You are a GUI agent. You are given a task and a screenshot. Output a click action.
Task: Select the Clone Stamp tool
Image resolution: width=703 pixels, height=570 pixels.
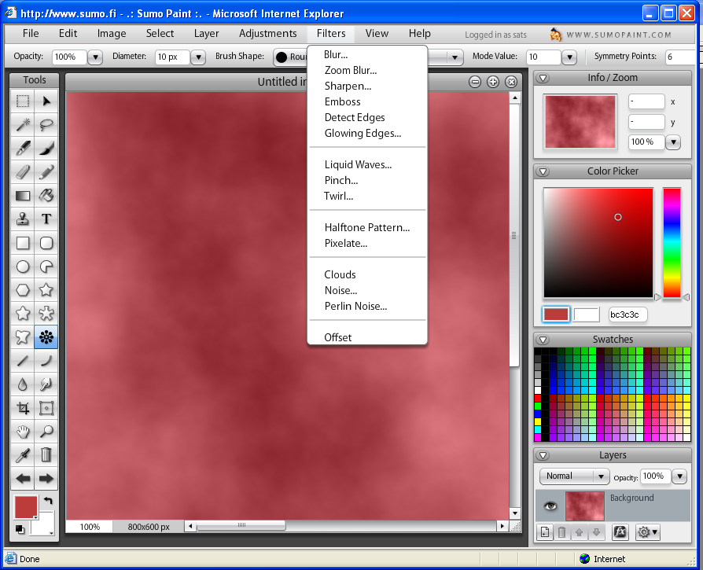click(22, 219)
